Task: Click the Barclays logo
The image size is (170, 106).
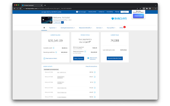Action: 119,19
